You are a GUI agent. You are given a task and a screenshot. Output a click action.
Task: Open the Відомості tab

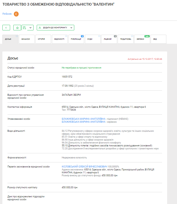coord(59,39)
